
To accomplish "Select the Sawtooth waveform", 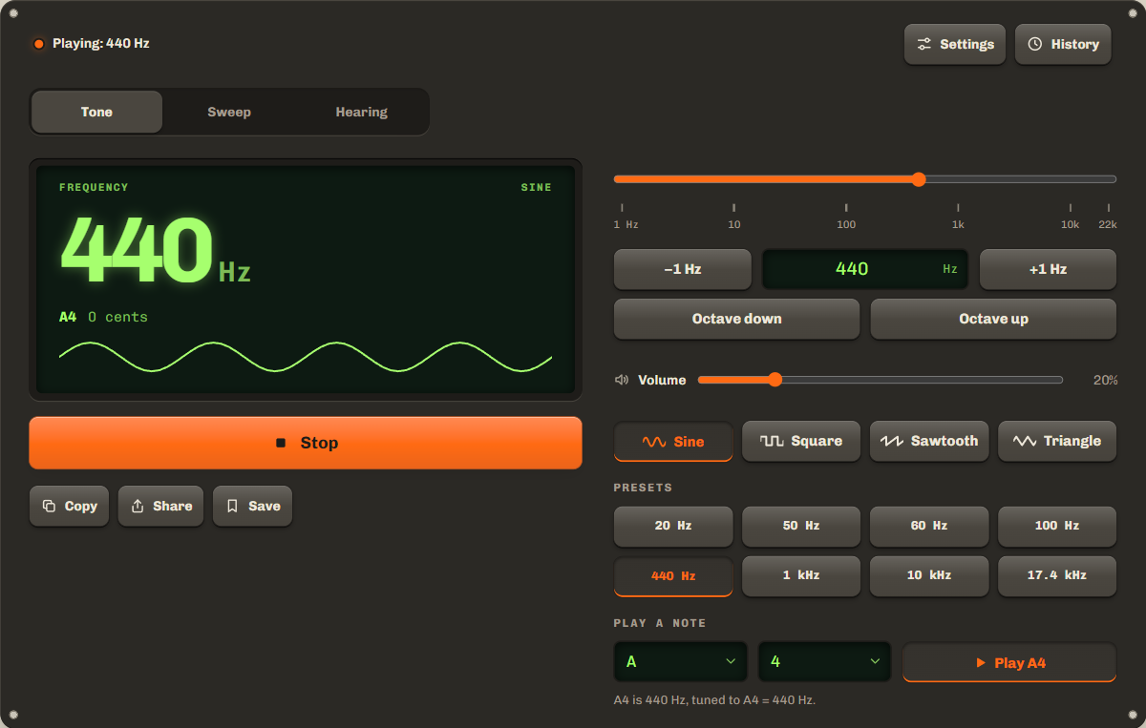I will point(929,441).
